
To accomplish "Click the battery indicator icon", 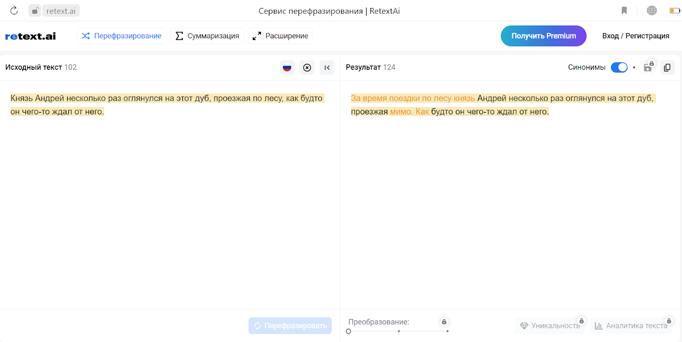I will pos(675,11).
